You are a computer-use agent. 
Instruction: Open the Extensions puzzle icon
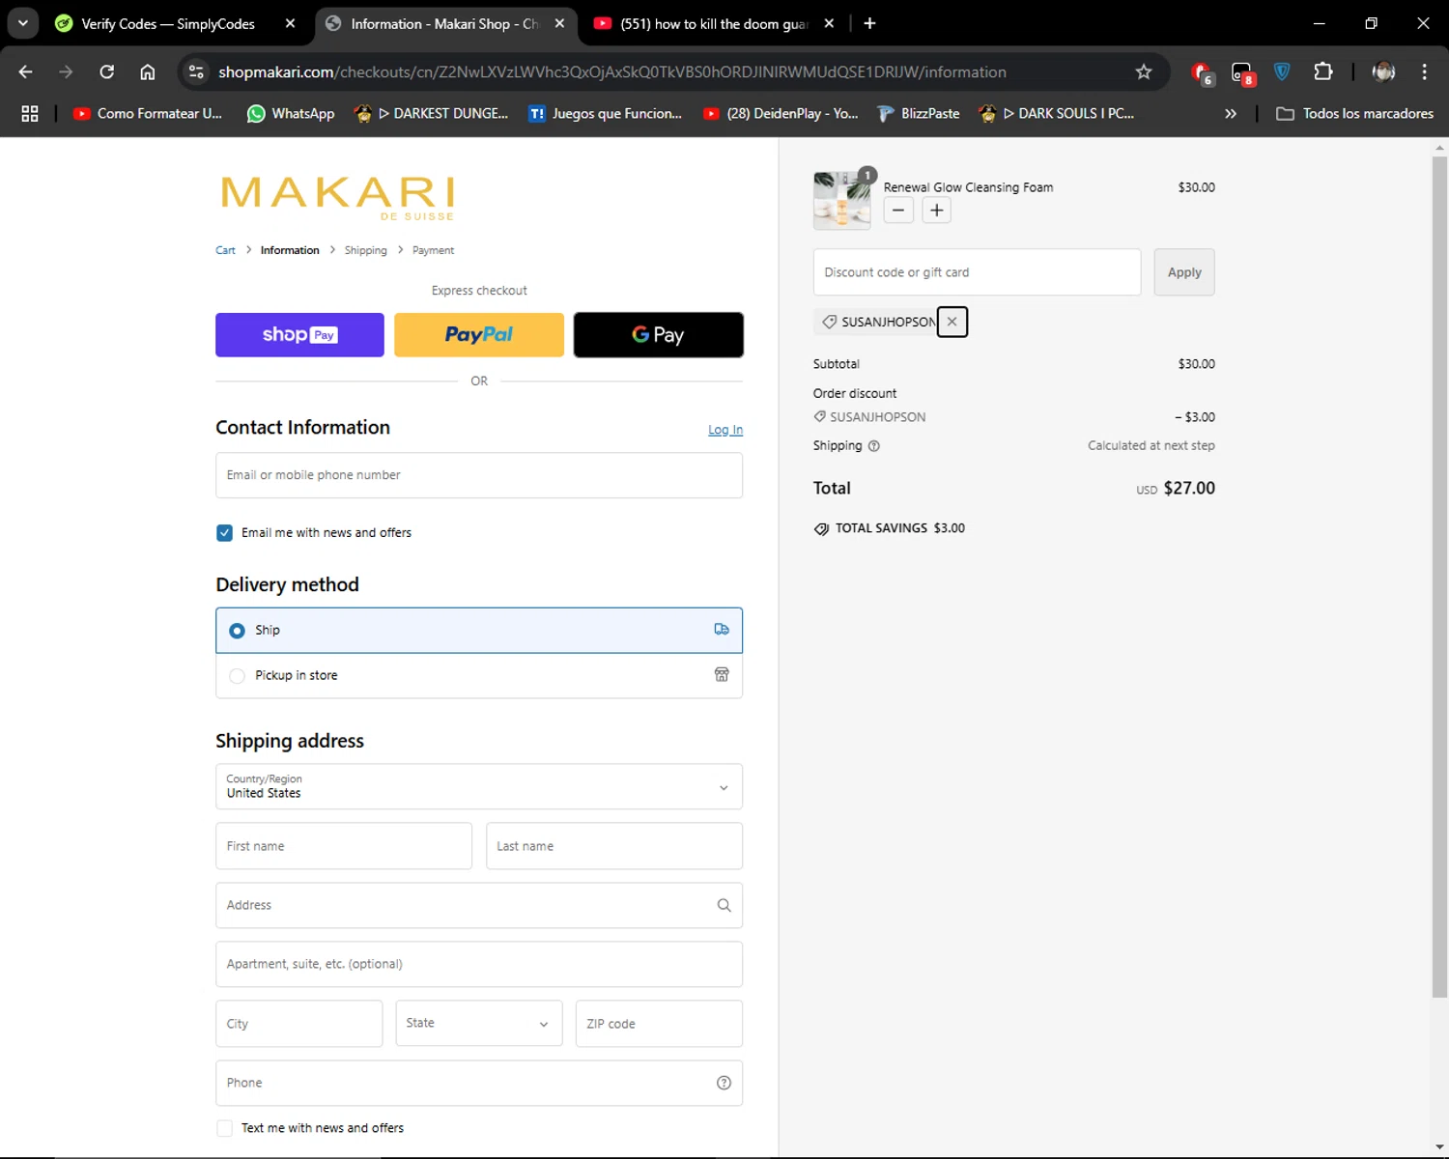(x=1323, y=71)
